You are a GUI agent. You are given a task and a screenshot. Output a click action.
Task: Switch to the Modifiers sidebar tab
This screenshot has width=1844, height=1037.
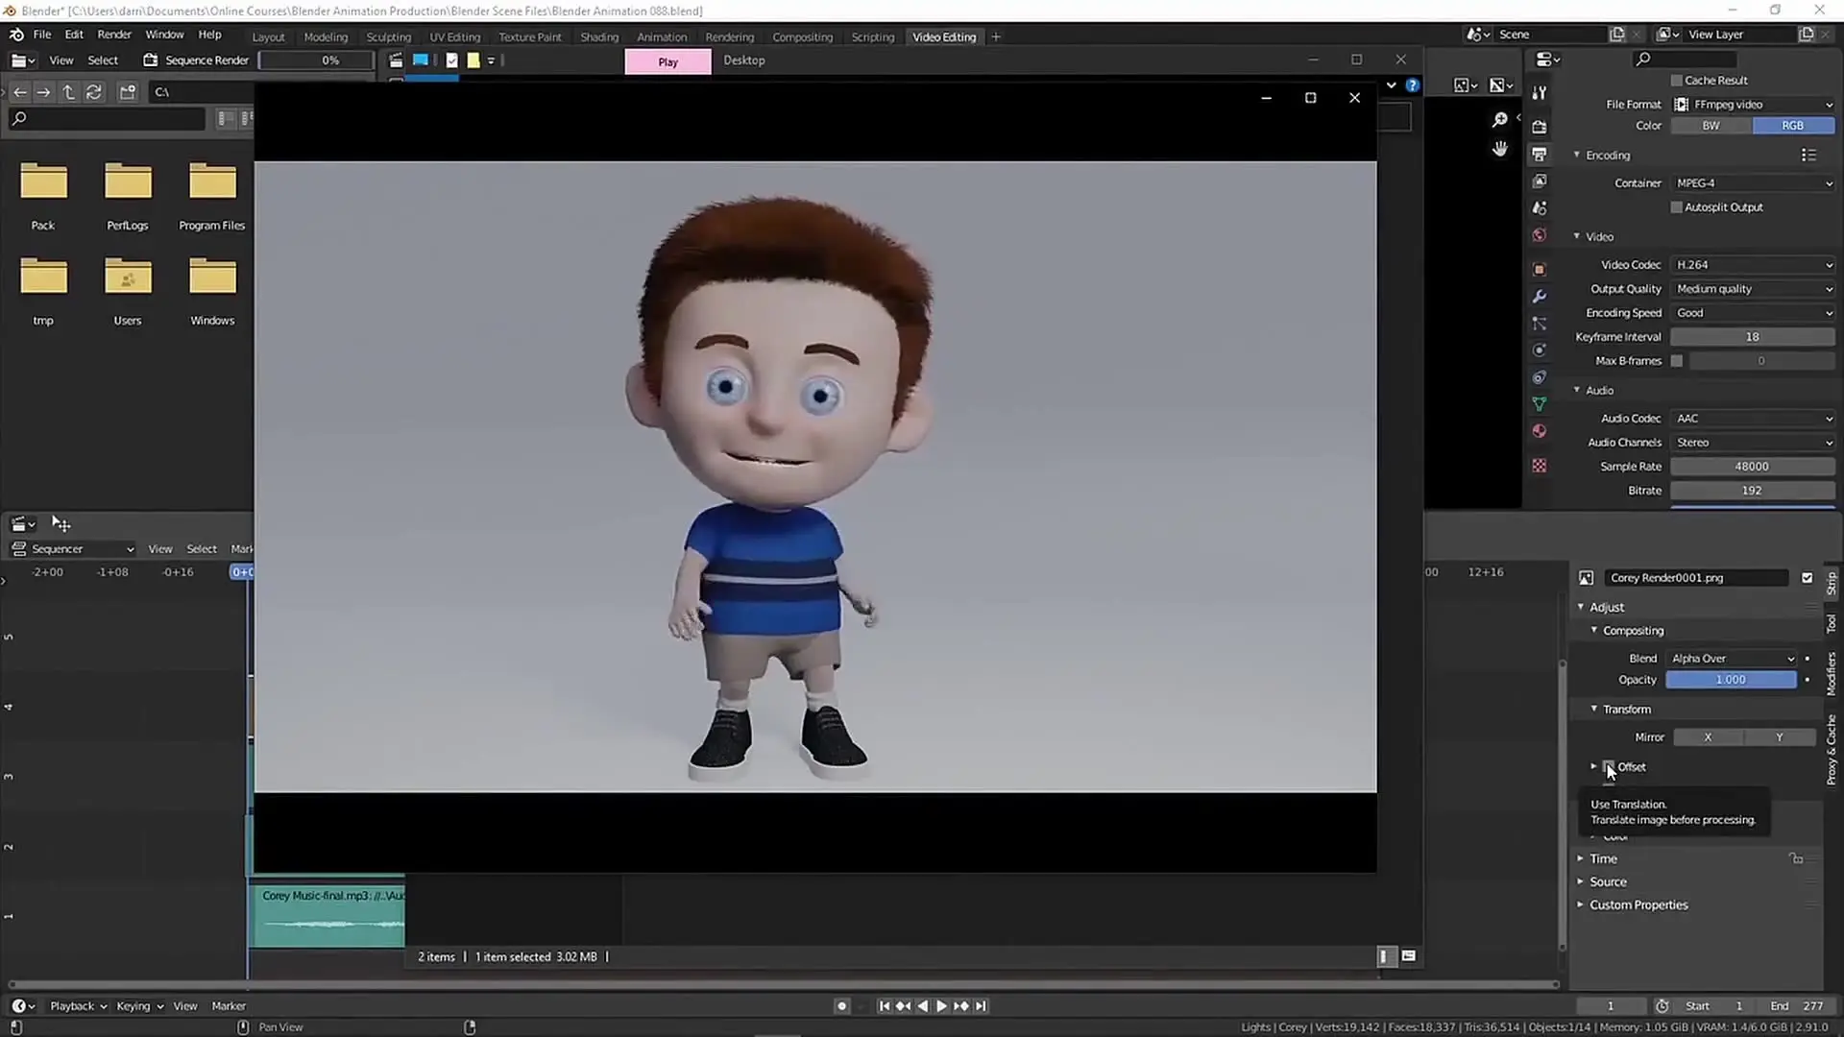tap(1832, 673)
